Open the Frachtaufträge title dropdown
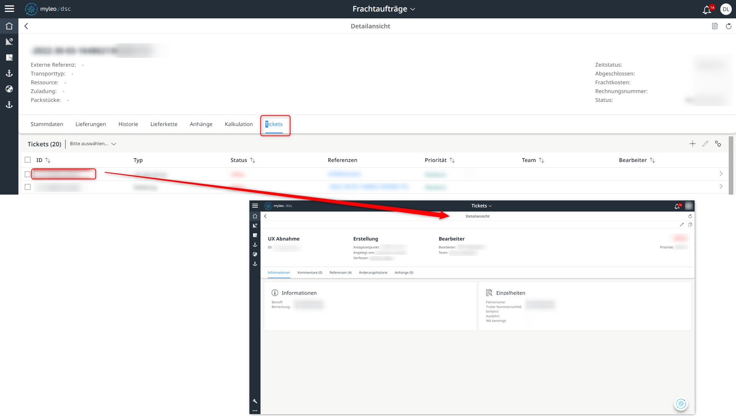The width and height of the screenshot is (736, 416). pos(384,9)
